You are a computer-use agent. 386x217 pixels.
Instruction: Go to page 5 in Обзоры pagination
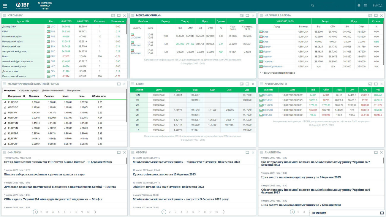pyautogui.click(x=187, y=212)
